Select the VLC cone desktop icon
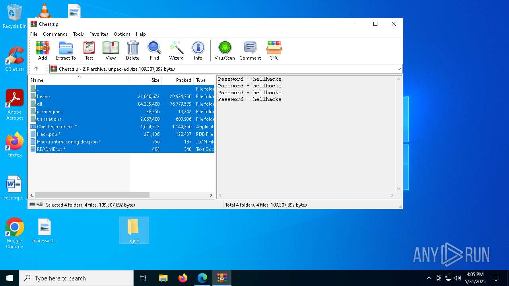The height and width of the screenshot is (286, 509). click(x=44, y=10)
